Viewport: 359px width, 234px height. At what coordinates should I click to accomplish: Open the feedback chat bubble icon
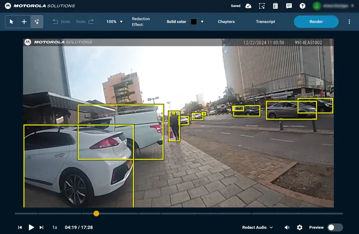[289, 6]
